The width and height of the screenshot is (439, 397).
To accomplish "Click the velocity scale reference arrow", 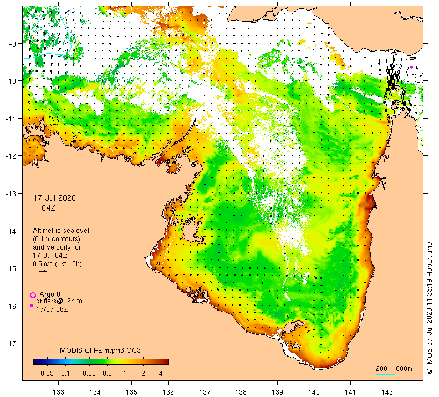I will point(43,271).
